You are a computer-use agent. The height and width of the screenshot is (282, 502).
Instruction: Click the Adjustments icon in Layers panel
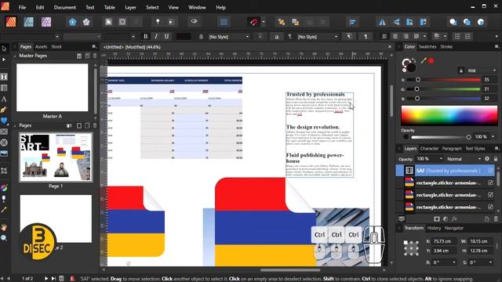(446, 219)
